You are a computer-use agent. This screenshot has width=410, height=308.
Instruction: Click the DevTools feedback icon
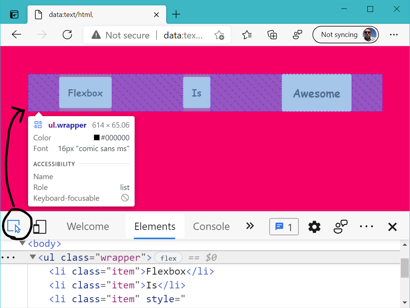[340, 227]
